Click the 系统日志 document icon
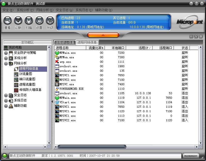206x161 pixels. click(x=11, y=101)
